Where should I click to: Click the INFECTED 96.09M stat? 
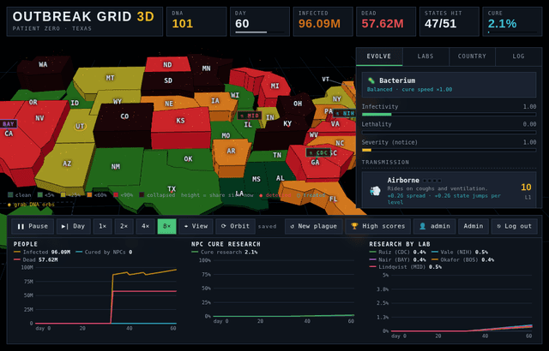click(x=323, y=21)
